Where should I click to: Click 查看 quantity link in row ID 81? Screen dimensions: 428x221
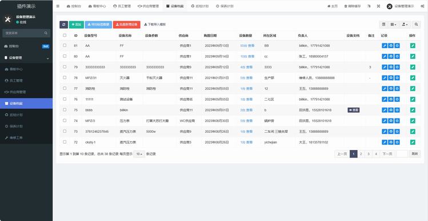pyautogui.click(x=251, y=46)
